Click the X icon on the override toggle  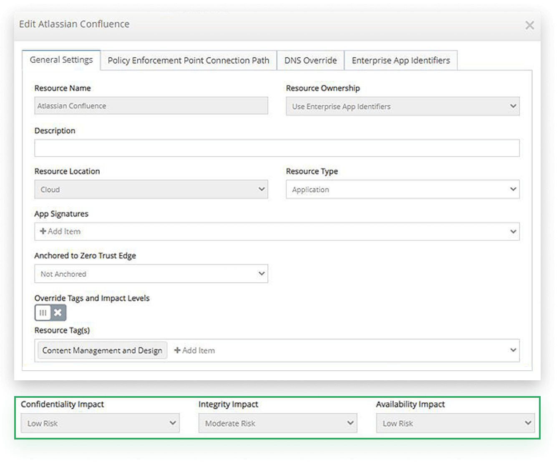coord(58,313)
